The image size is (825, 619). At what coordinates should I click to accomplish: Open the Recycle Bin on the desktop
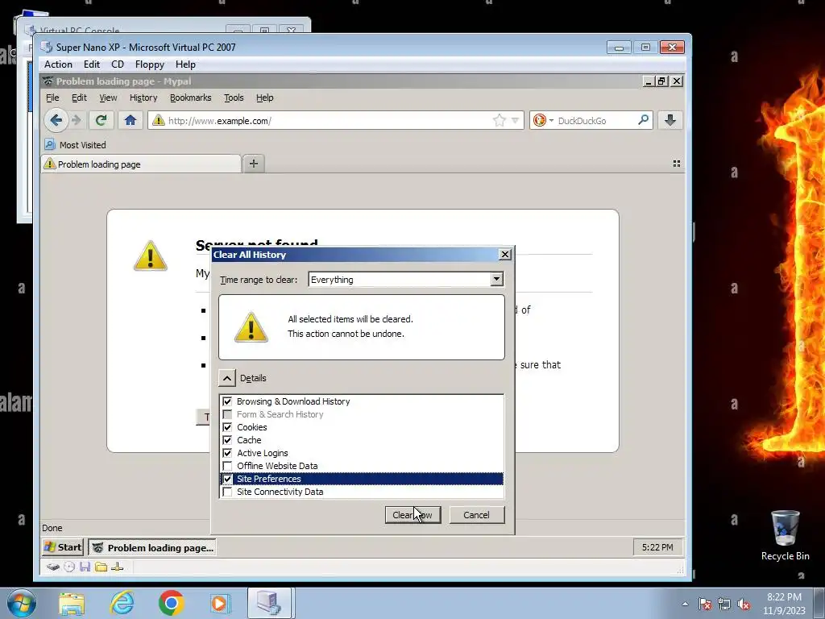785,535
